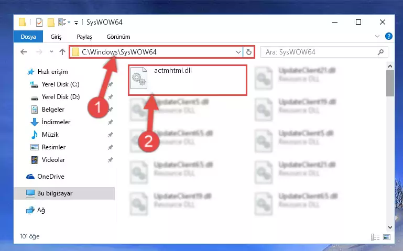The width and height of the screenshot is (403, 251).
Task: Click the Müzik note icon
Action: click(35, 135)
